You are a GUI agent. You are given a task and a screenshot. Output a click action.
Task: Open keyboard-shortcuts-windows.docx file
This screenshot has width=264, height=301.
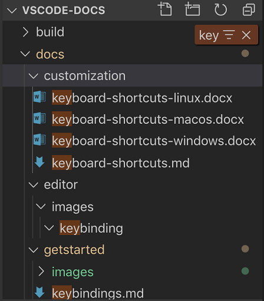point(154,141)
